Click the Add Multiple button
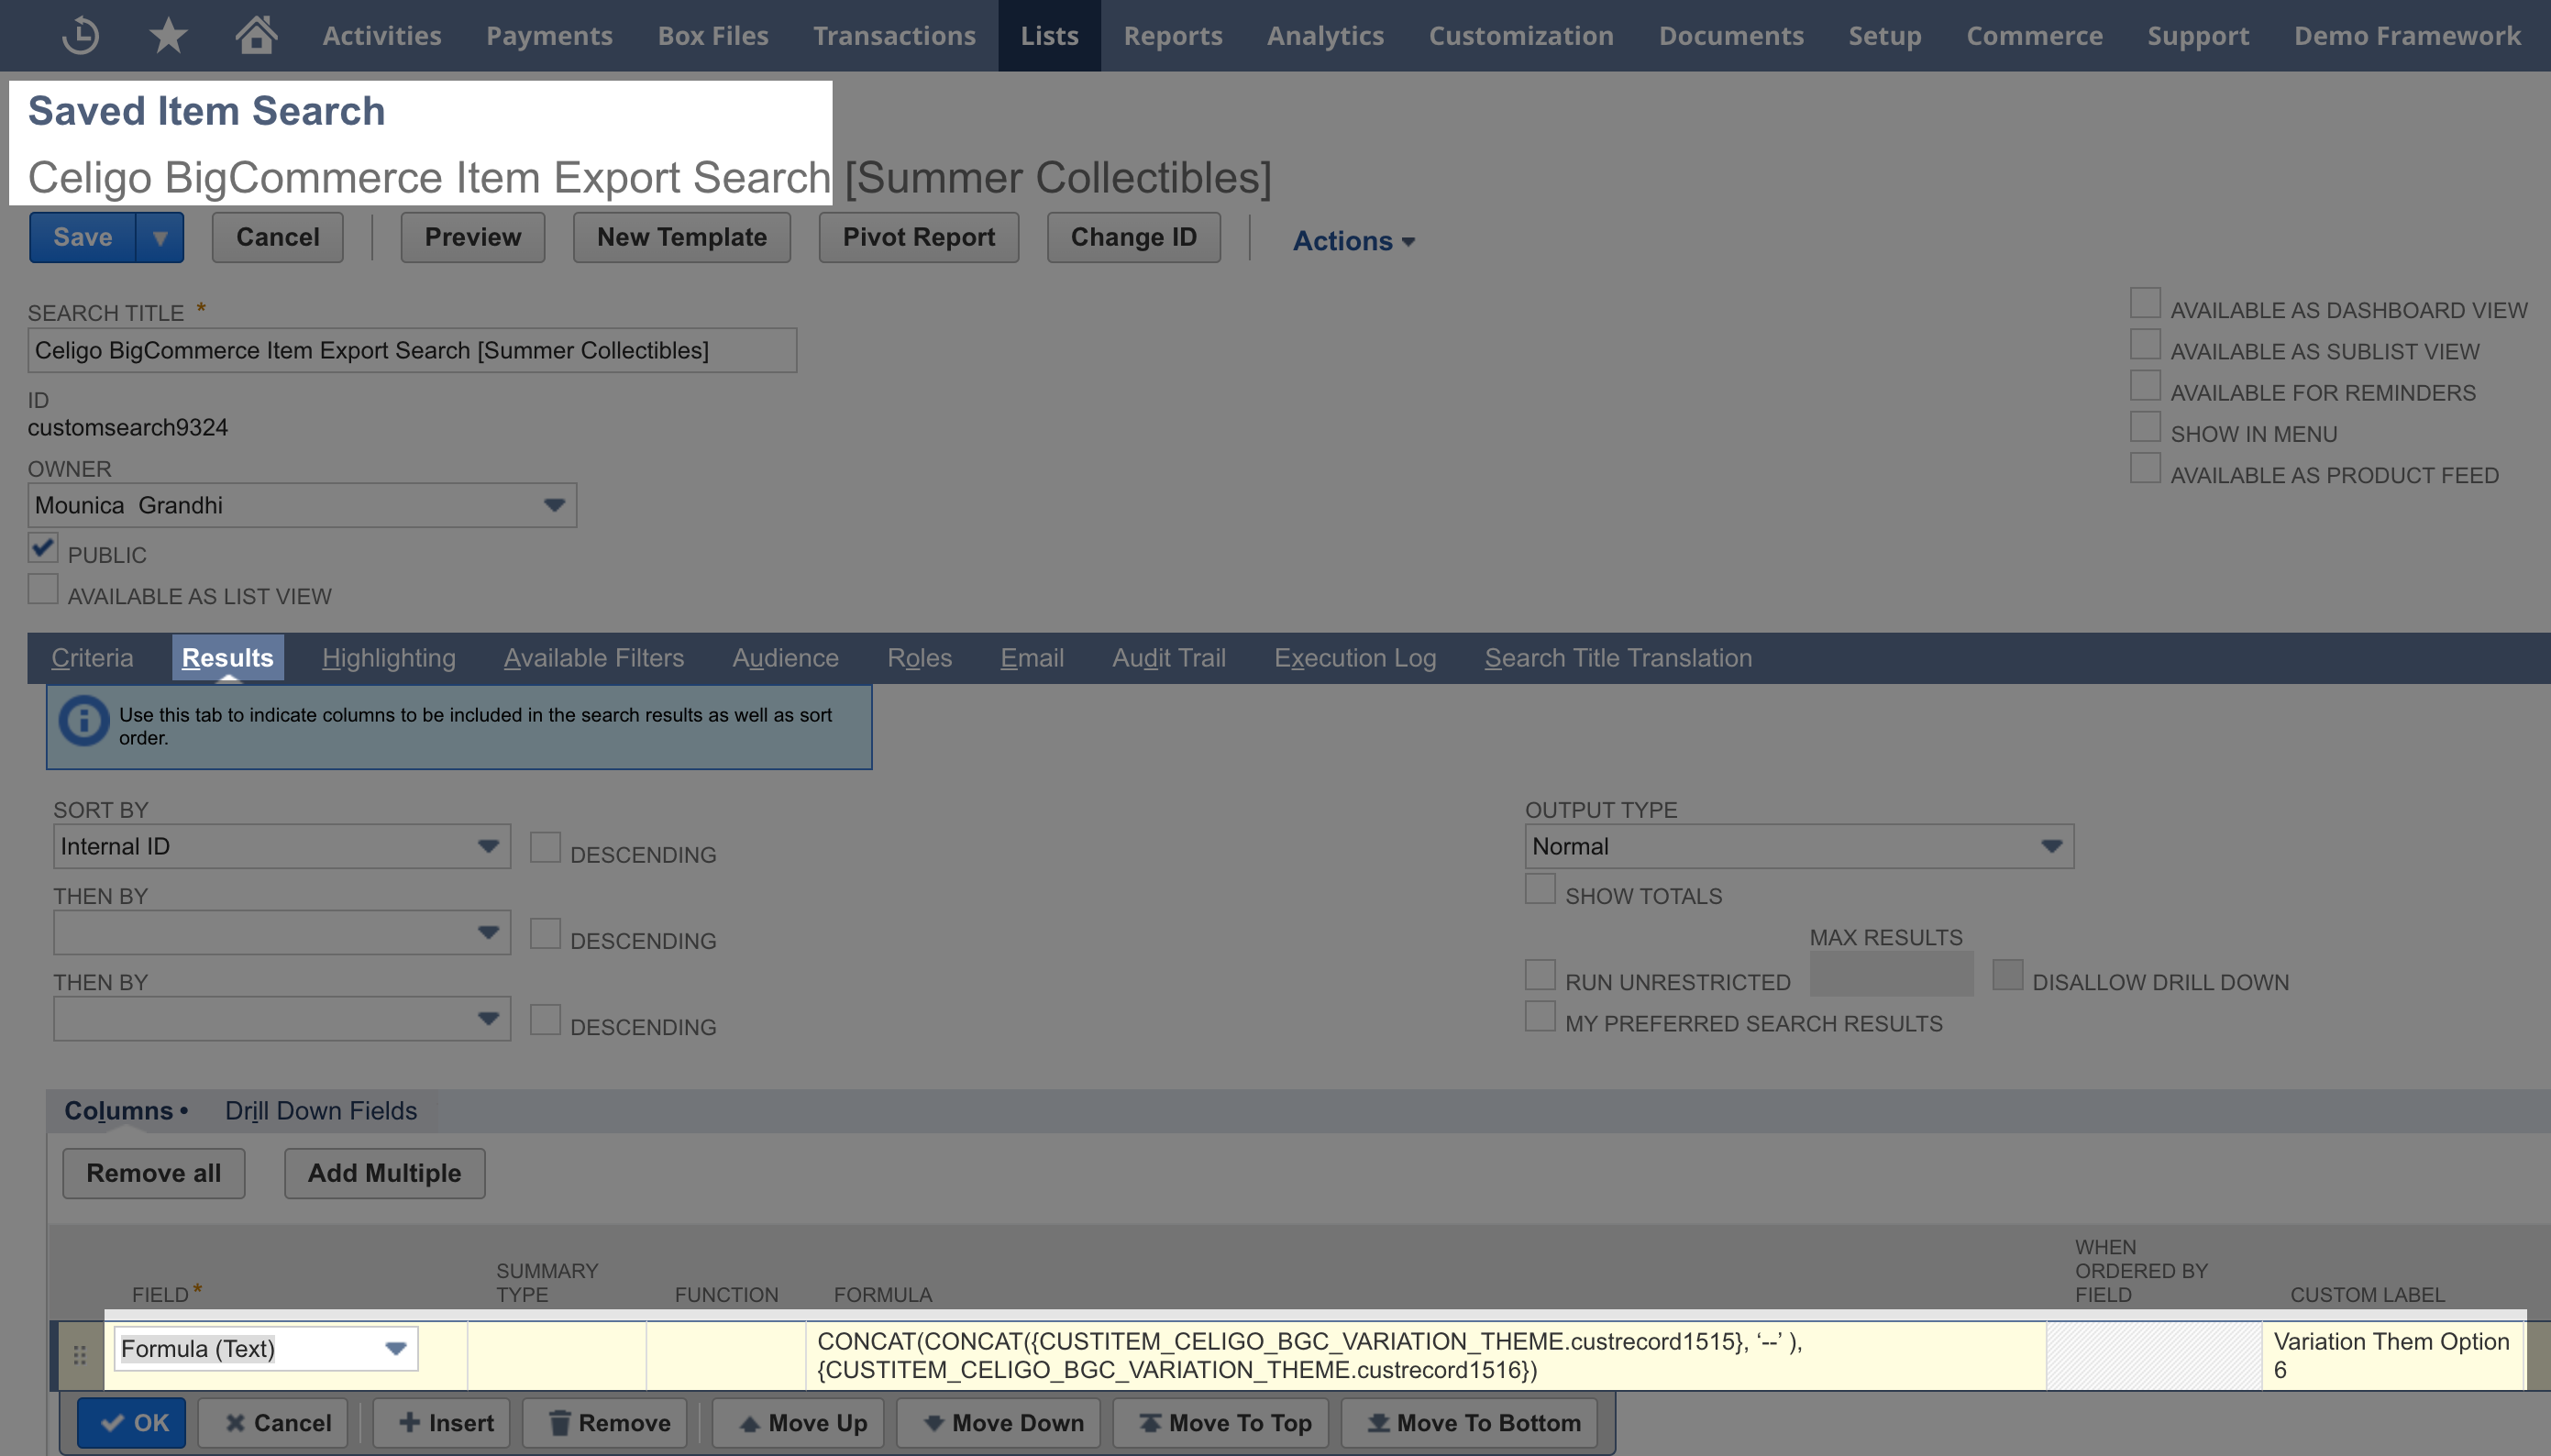 [385, 1173]
